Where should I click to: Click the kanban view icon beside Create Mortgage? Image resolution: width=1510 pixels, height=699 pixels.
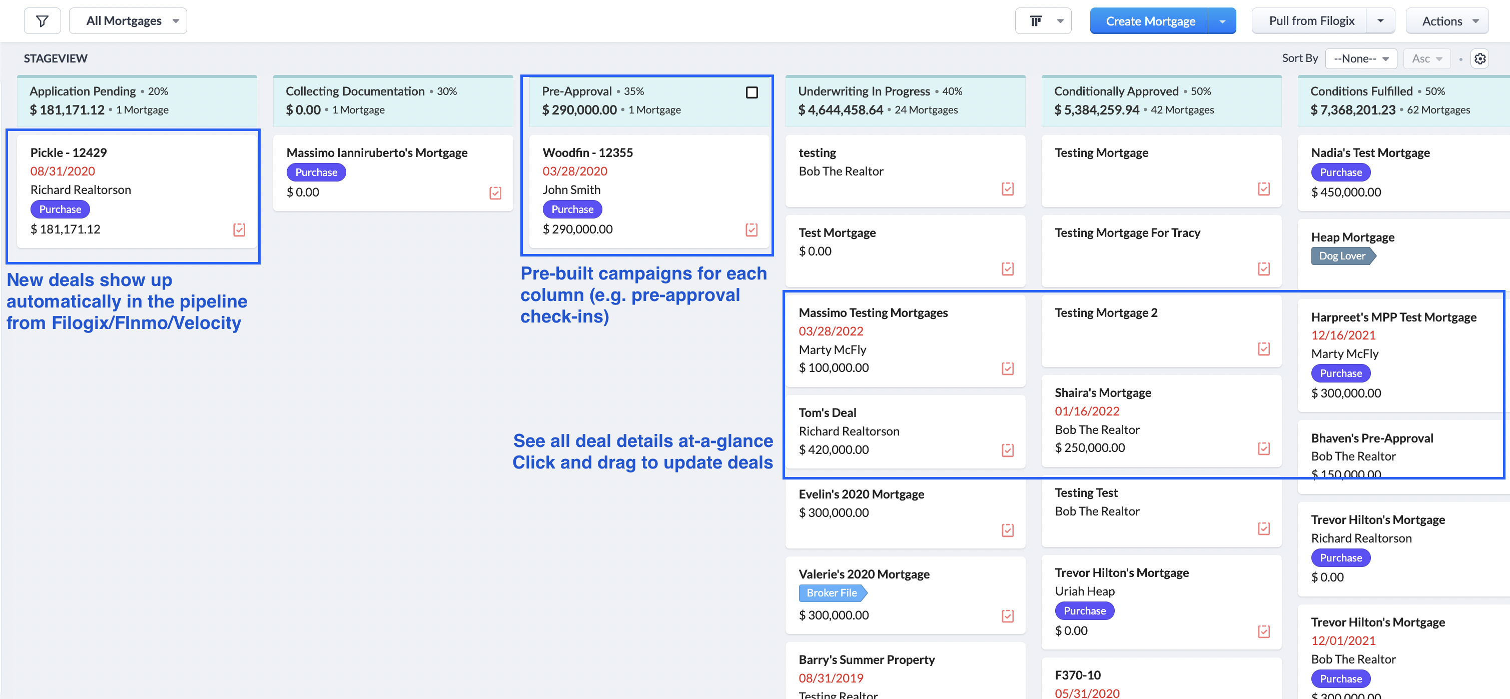click(x=1036, y=20)
